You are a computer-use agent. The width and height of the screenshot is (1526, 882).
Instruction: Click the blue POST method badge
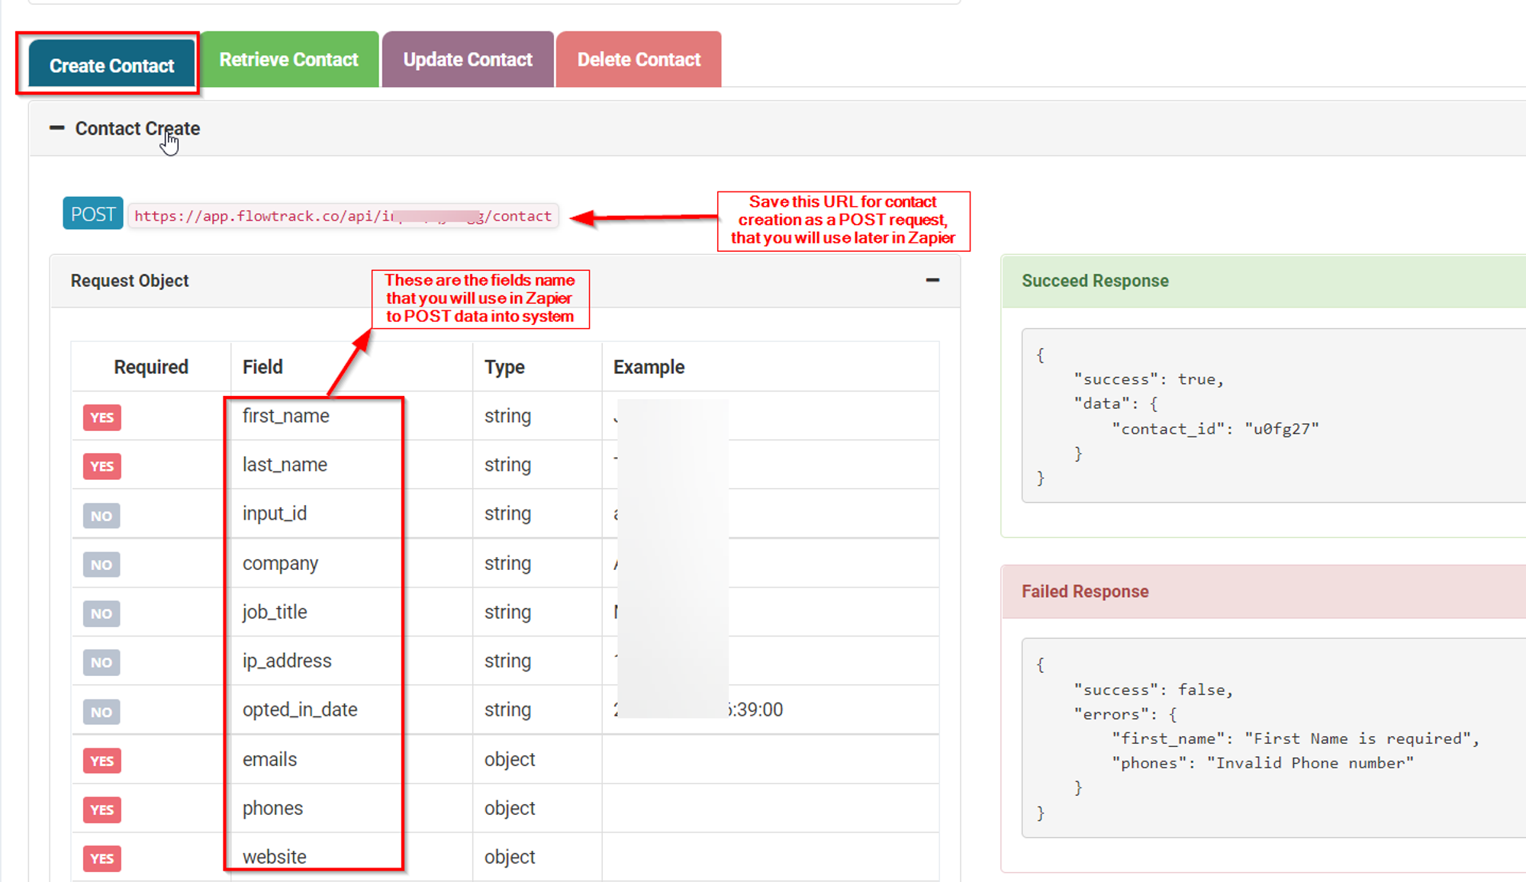click(92, 214)
